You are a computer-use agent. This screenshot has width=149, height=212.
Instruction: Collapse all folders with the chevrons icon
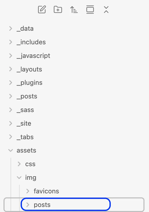coord(106,10)
